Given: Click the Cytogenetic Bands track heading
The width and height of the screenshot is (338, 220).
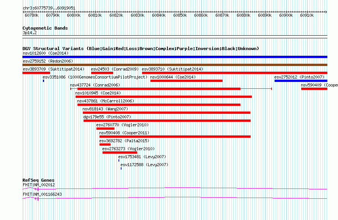Looking at the screenshot, I should coord(45,28).
